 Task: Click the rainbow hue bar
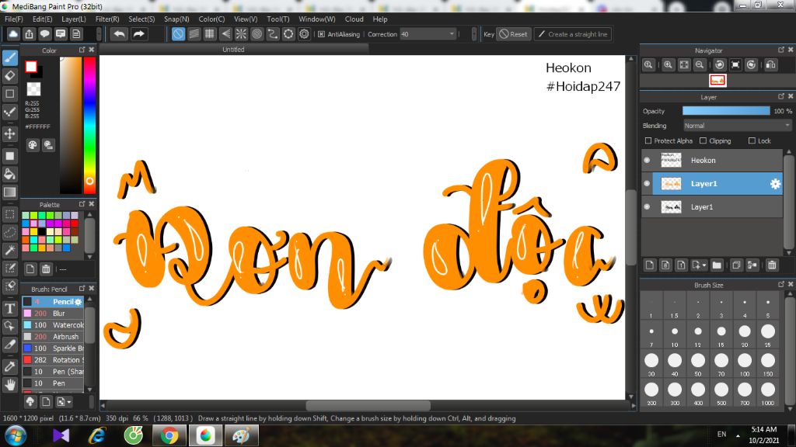tap(89, 125)
